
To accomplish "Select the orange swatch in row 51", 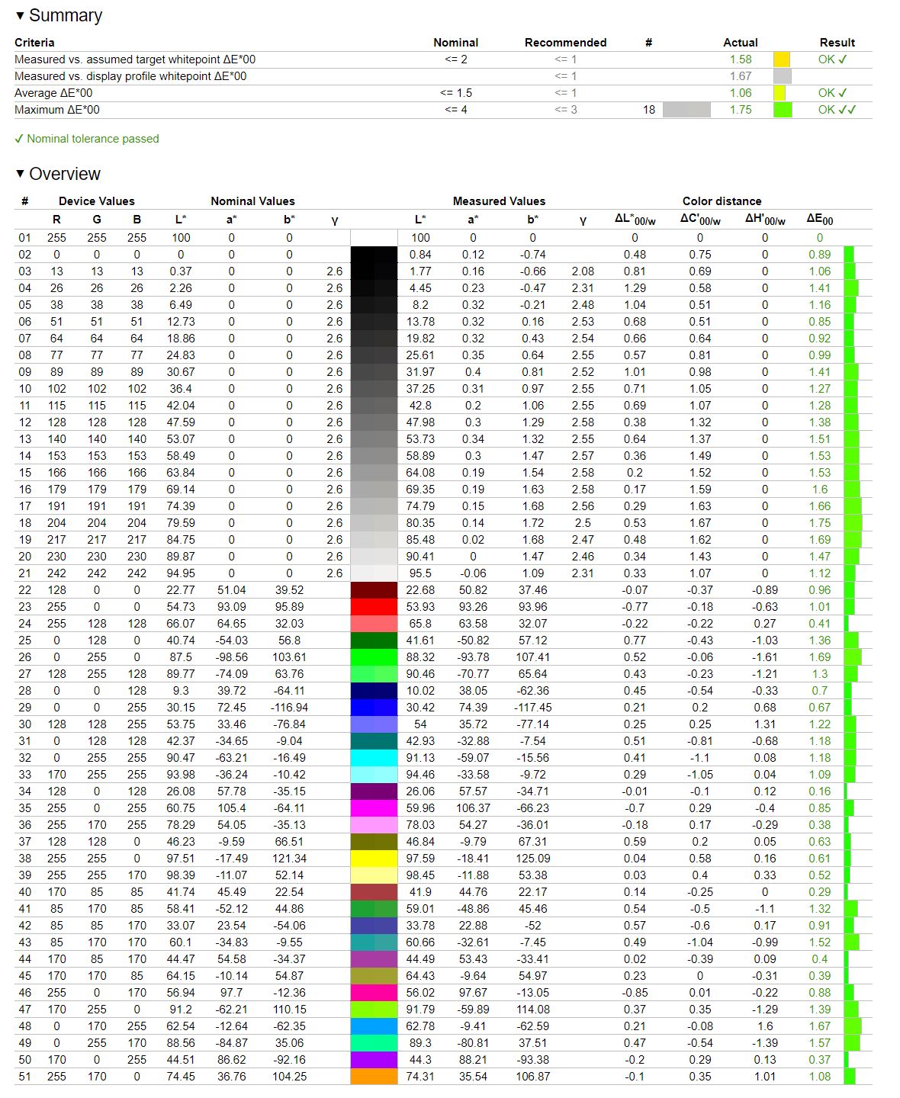I will 374,1077.
